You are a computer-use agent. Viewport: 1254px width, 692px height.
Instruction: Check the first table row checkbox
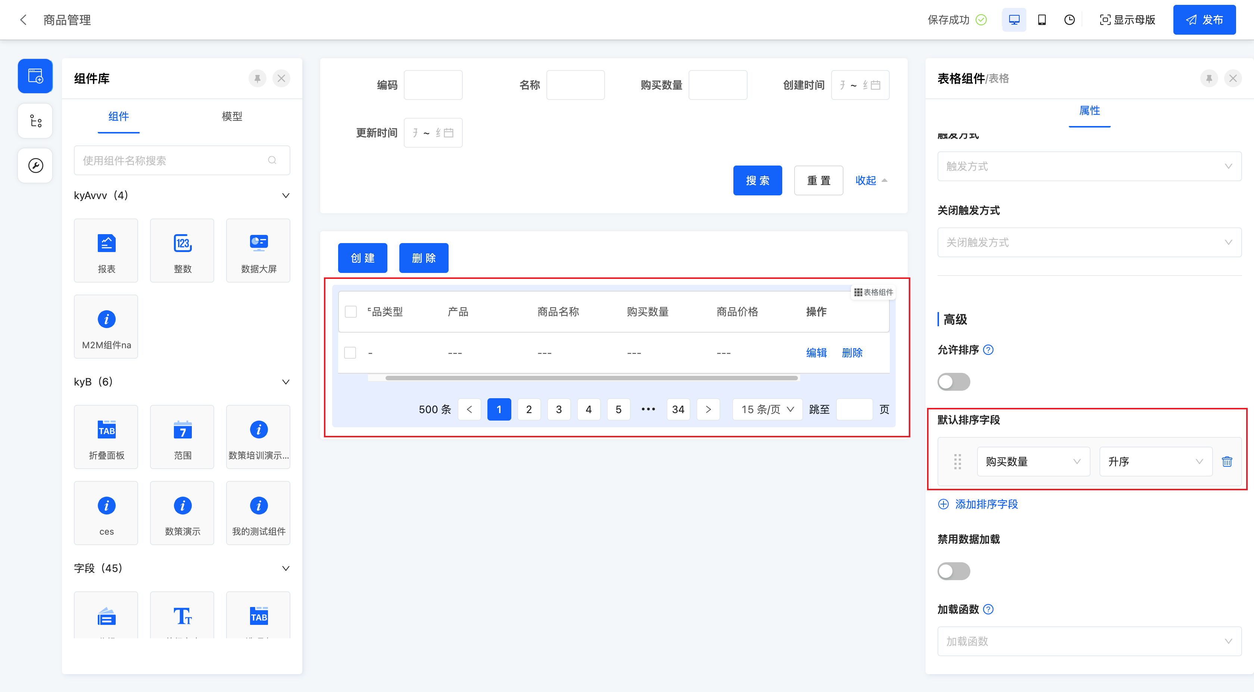pyautogui.click(x=350, y=353)
